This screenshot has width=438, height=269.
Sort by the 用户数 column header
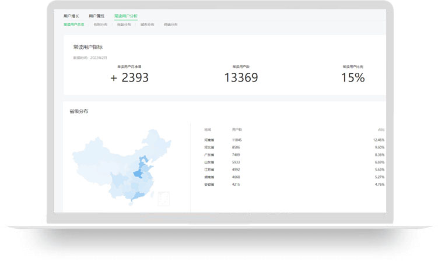point(237,129)
